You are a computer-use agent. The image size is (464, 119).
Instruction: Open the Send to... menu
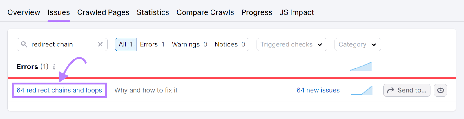tap(407, 90)
